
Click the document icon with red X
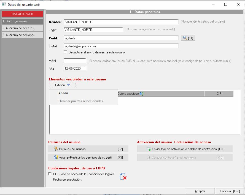[x=123, y=177]
